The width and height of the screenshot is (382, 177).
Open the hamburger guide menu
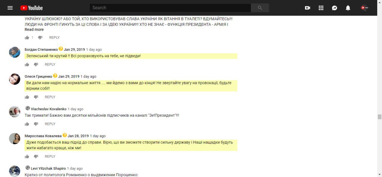(x=10, y=8)
